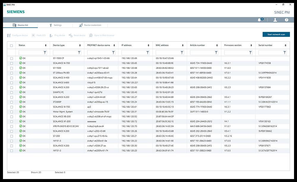The height and width of the screenshot is (182, 297).
Task: Select checkbox for IP 192.168.120.65 row
Action: [x=12, y=63]
